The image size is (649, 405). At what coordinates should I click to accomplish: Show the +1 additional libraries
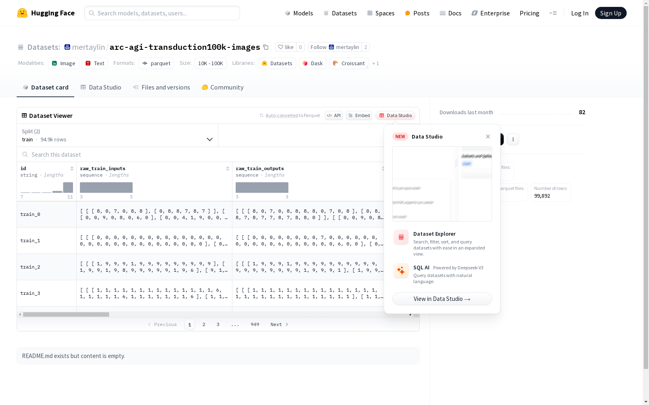click(x=376, y=63)
